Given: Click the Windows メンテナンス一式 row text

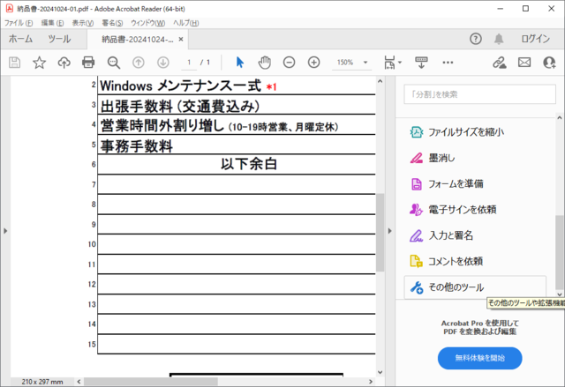Looking at the screenshot, I should click(180, 86).
